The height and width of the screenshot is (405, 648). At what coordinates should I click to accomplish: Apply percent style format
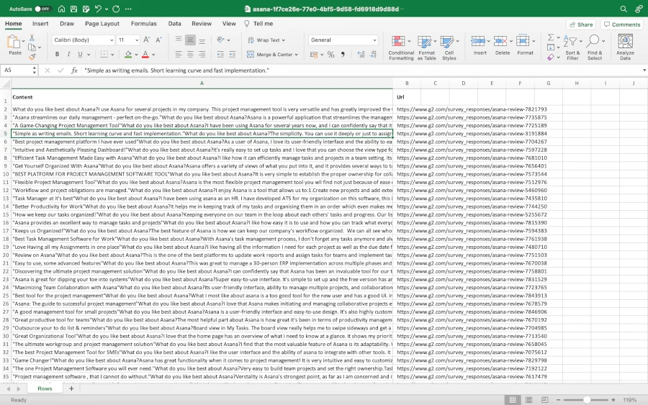[330, 55]
